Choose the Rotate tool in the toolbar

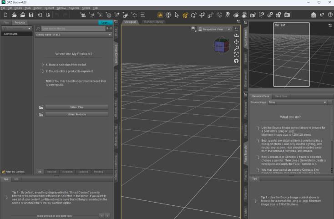(193, 15)
